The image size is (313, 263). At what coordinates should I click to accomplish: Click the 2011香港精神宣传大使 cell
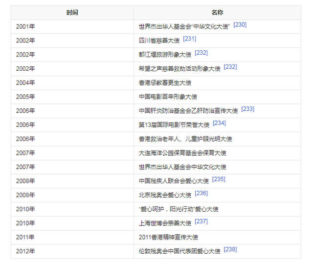click(x=168, y=237)
